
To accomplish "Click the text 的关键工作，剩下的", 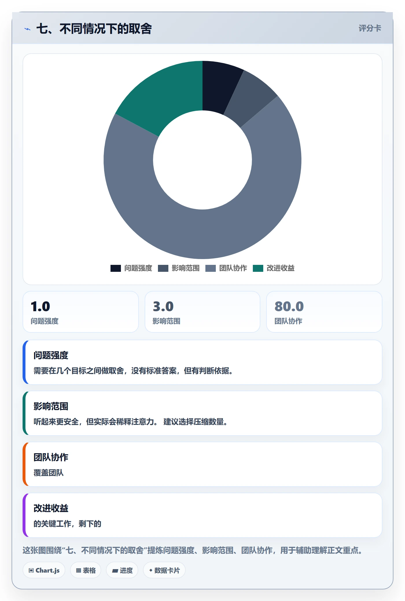I will click(67, 524).
